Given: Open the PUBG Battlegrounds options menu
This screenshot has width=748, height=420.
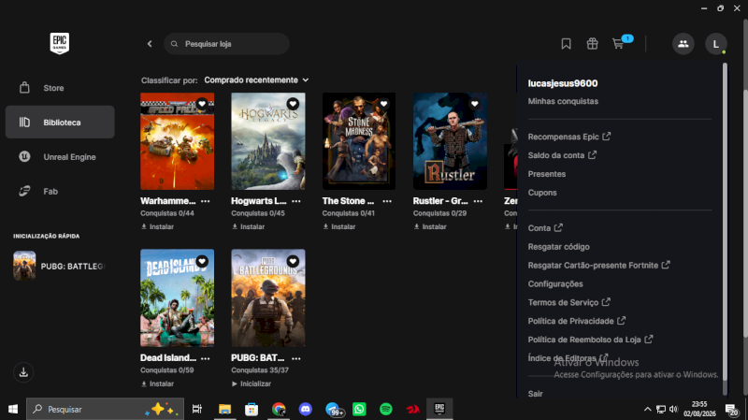Looking at the screenshot, I should click(x=296, y=358).
